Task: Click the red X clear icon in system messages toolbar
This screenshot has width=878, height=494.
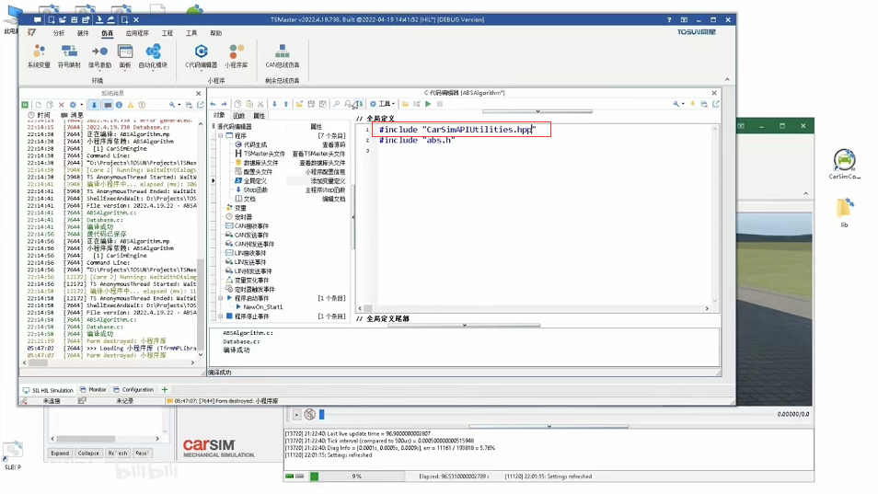Action: coord(62,105)
